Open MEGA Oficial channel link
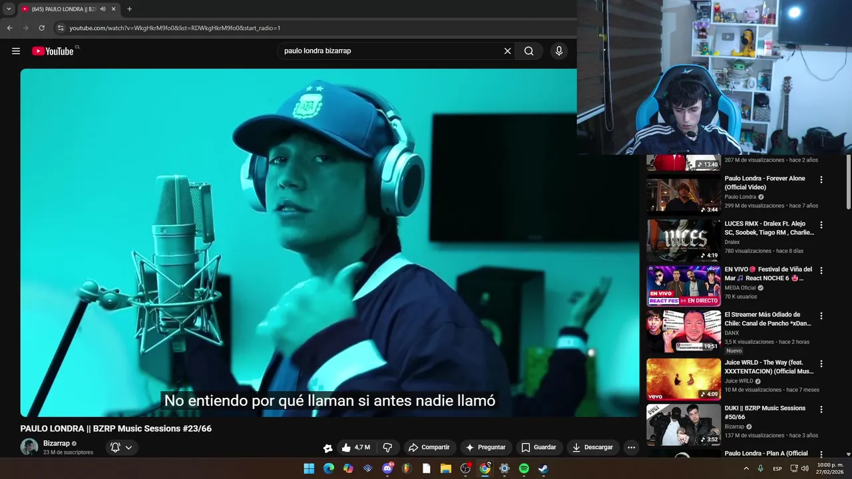The image size is (852, 479). pos(740,288)
